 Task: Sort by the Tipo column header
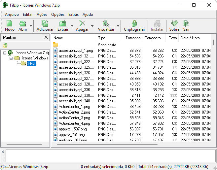(x=108, y=38)
